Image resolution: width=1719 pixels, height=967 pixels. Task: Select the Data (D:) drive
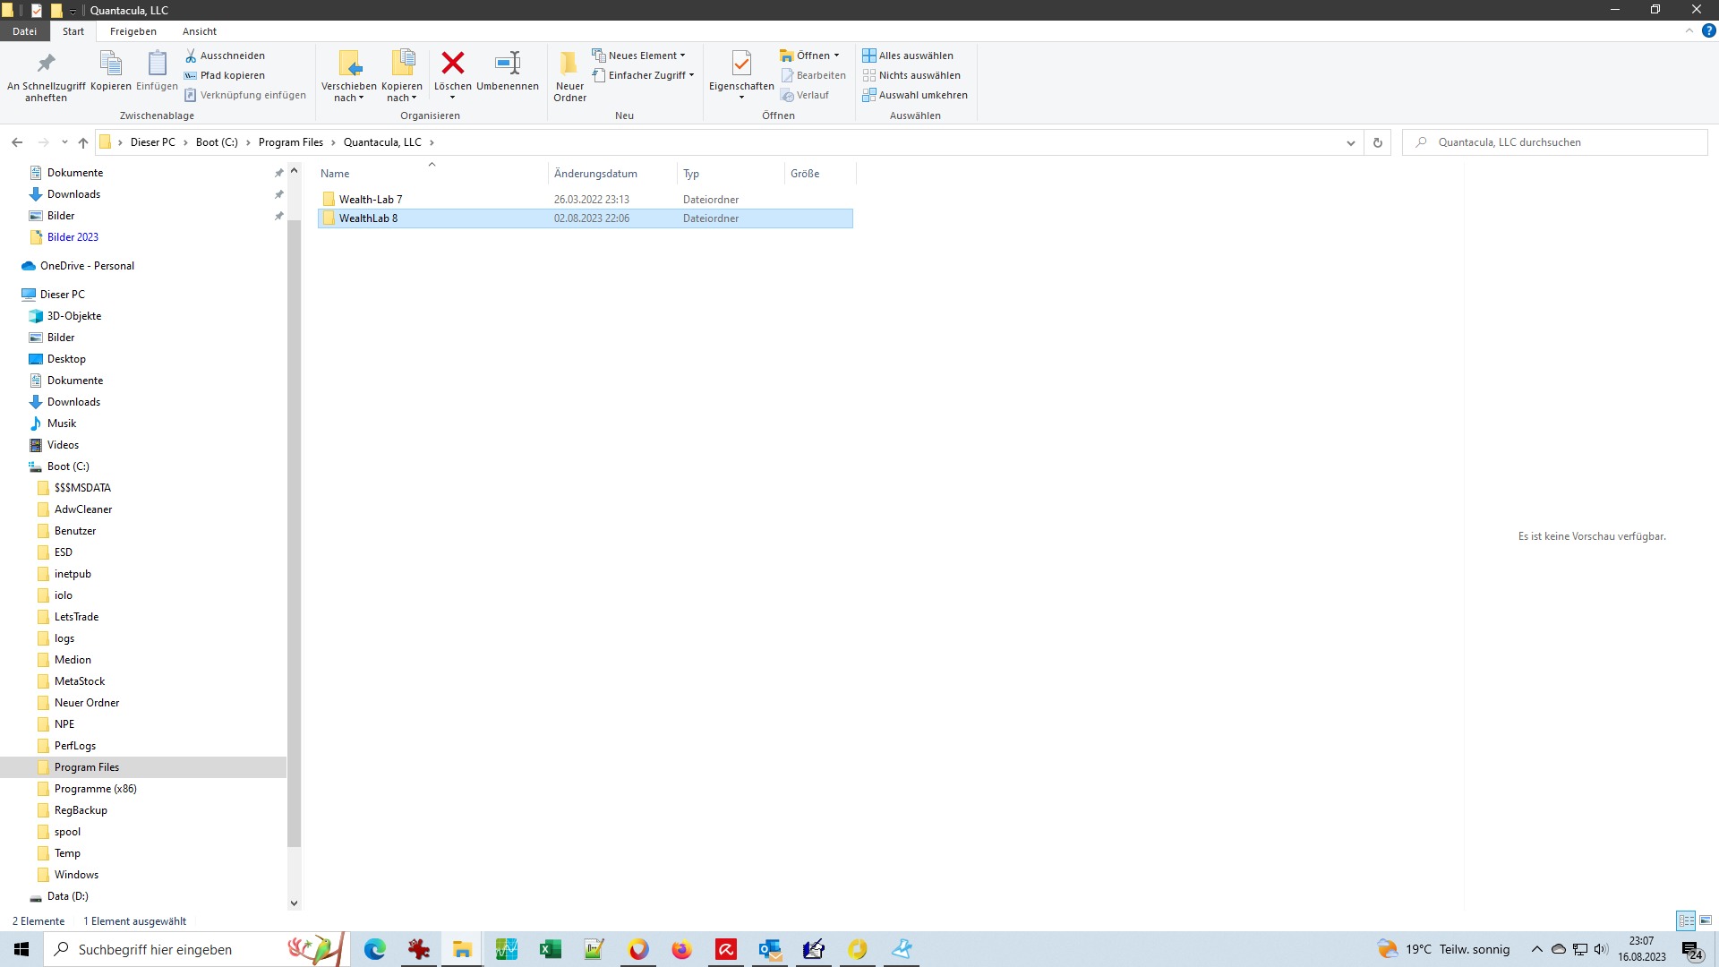point(67,896)
